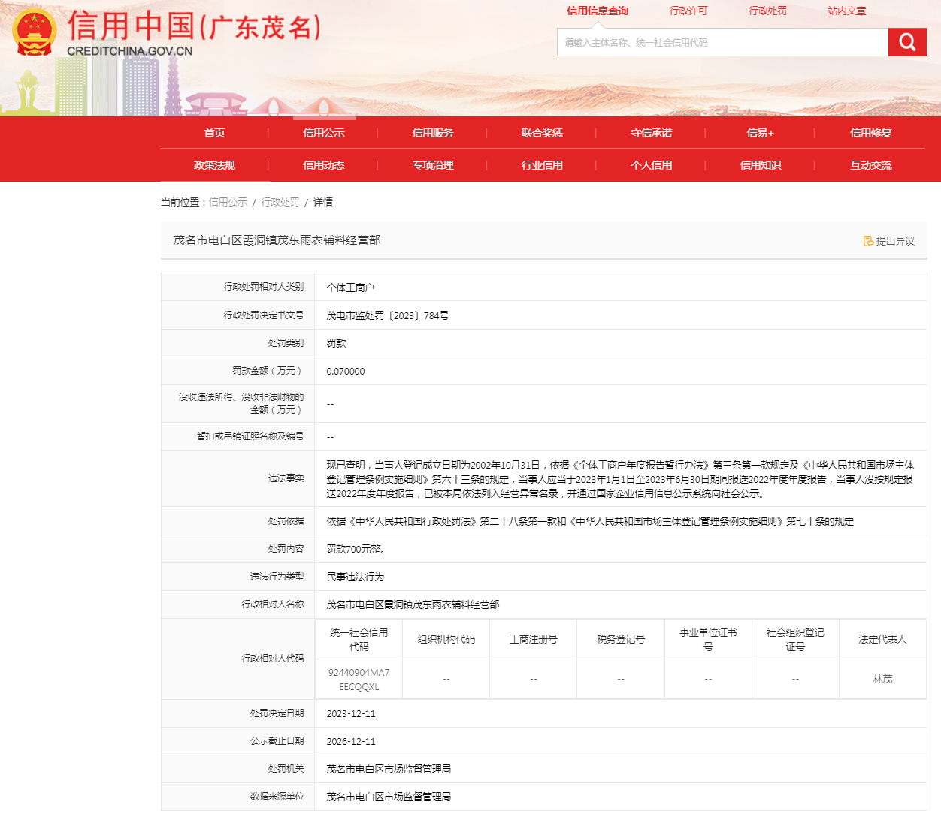Go to 信用服务 in navigation bar

433,133
